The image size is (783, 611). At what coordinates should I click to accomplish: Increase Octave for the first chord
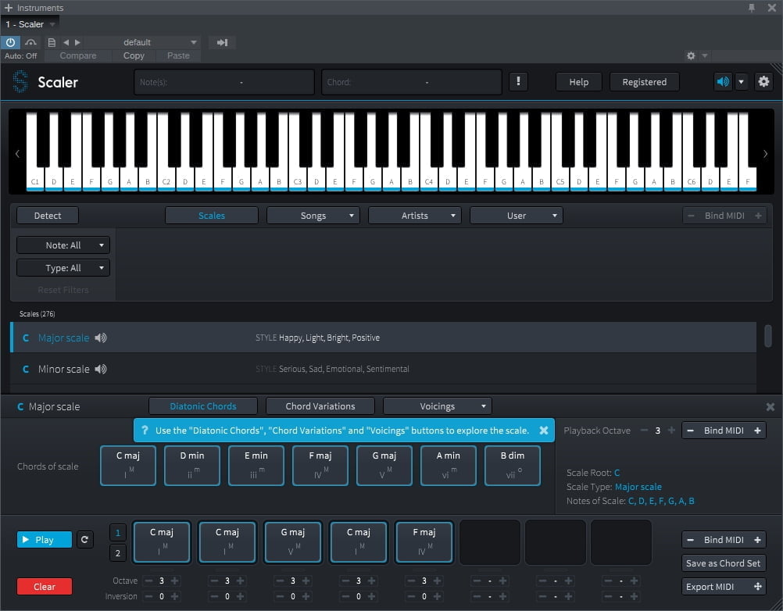(175, 581)
